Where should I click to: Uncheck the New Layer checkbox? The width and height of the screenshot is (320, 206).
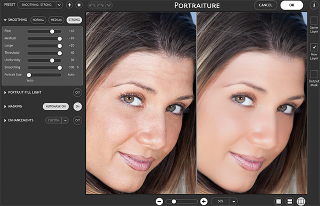tap(314, 47)
